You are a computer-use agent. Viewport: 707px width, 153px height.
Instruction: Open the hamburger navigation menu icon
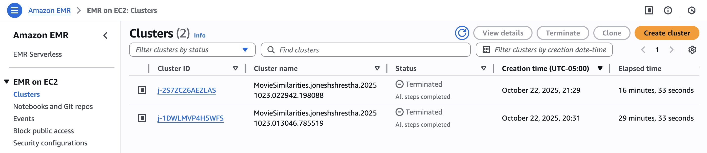click(x=14, y=10)
